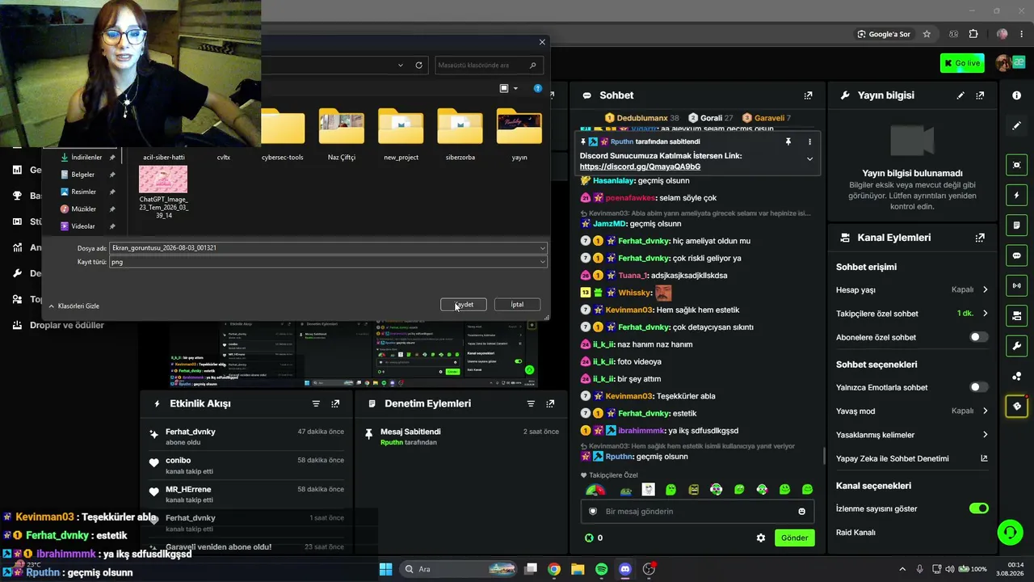Click the Kaydet button
The height and width of the screenshot is (582, 1034).
464,305
